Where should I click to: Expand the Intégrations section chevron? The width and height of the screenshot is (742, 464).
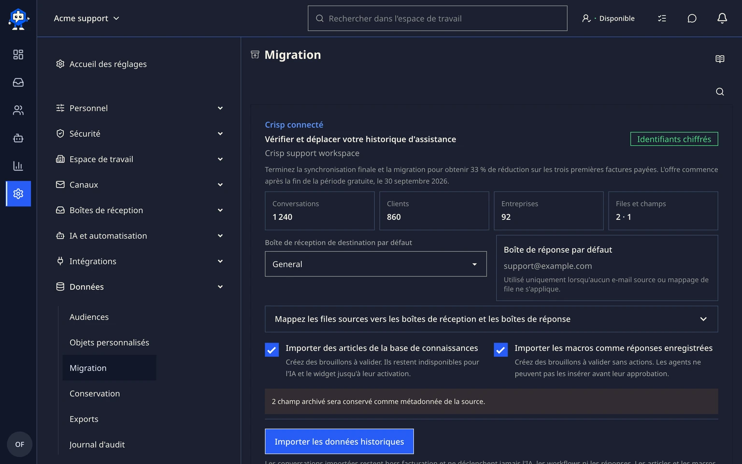click(x=220, y=261)
